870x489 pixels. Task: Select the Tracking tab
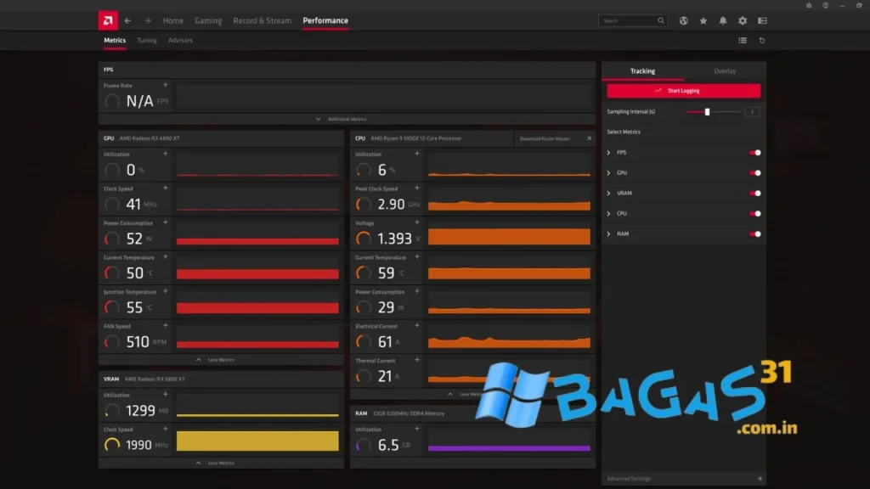click(642, 71)
